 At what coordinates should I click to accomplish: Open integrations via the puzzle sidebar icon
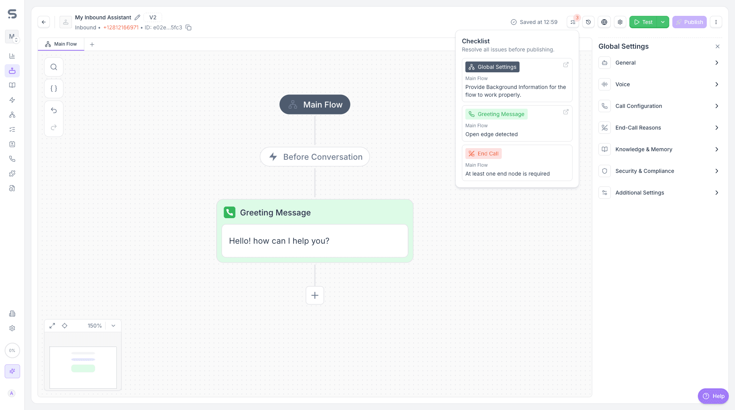click(12, 173)
